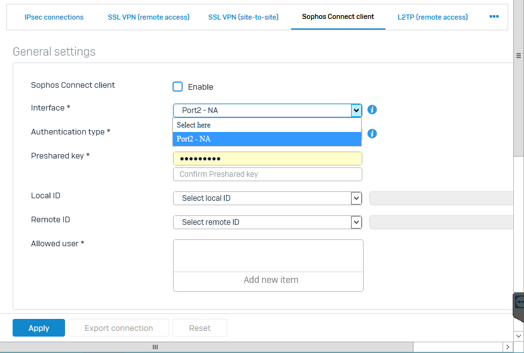Click the Export connection button
Viewport: 524px width, 353px height.
(x=119, y=328)
